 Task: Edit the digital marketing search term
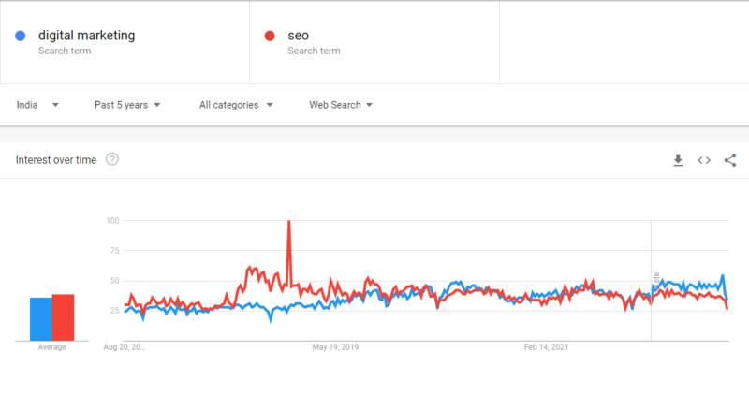pos(86,36)
